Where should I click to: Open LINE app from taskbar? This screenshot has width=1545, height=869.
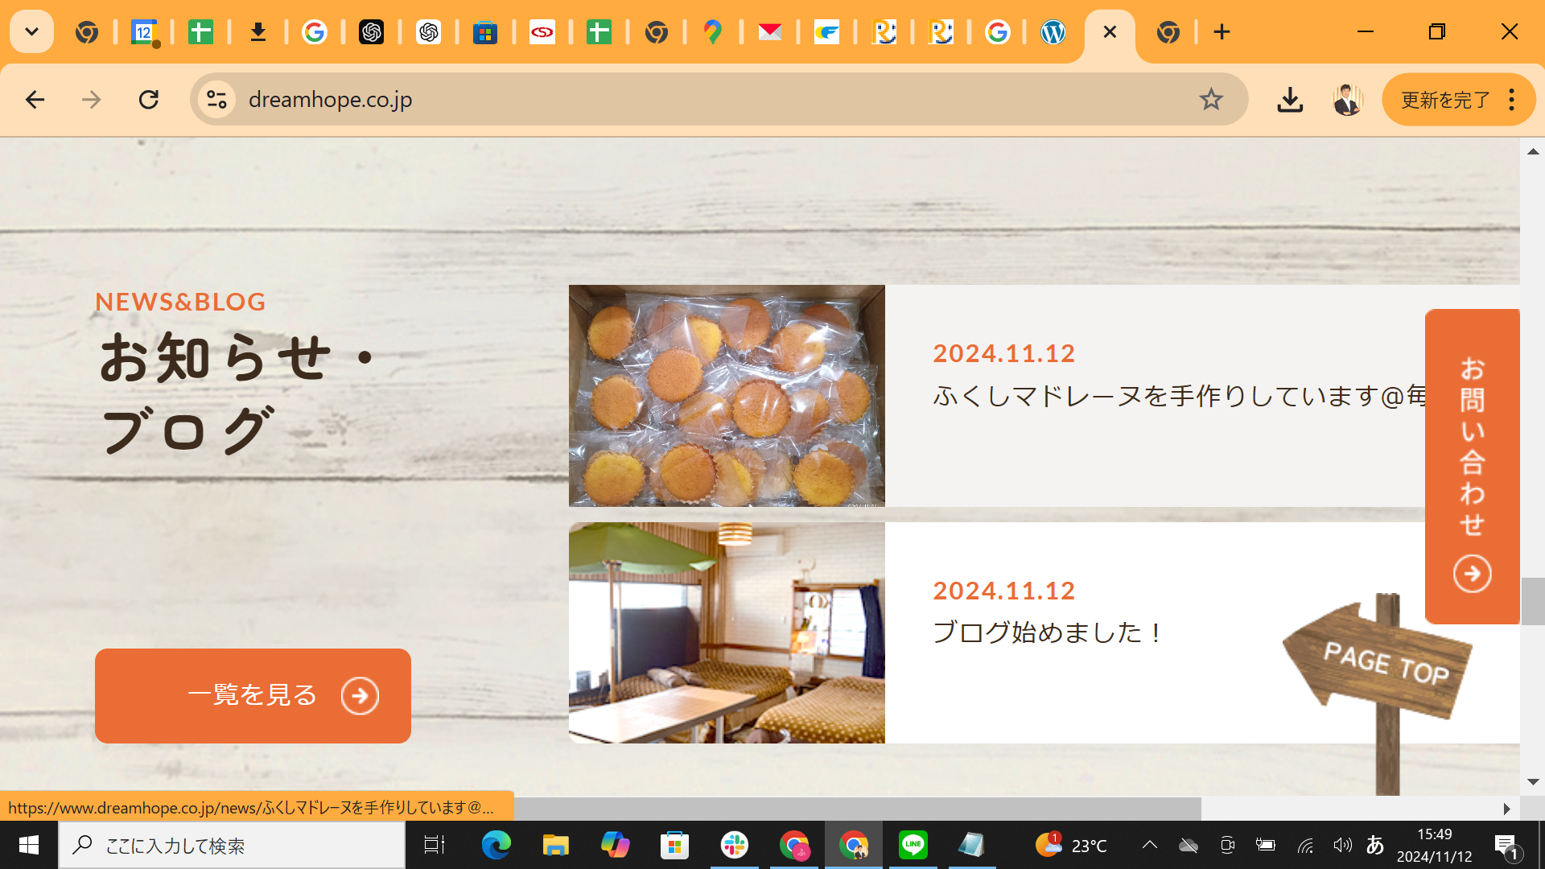(913, 845)
